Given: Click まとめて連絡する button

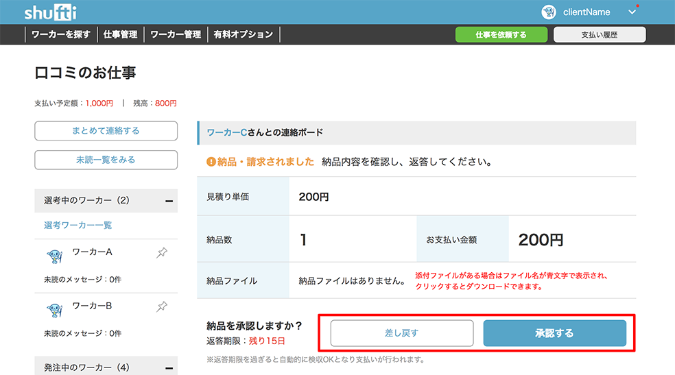Looking at the screenshot, I should (x=106, y=131).
